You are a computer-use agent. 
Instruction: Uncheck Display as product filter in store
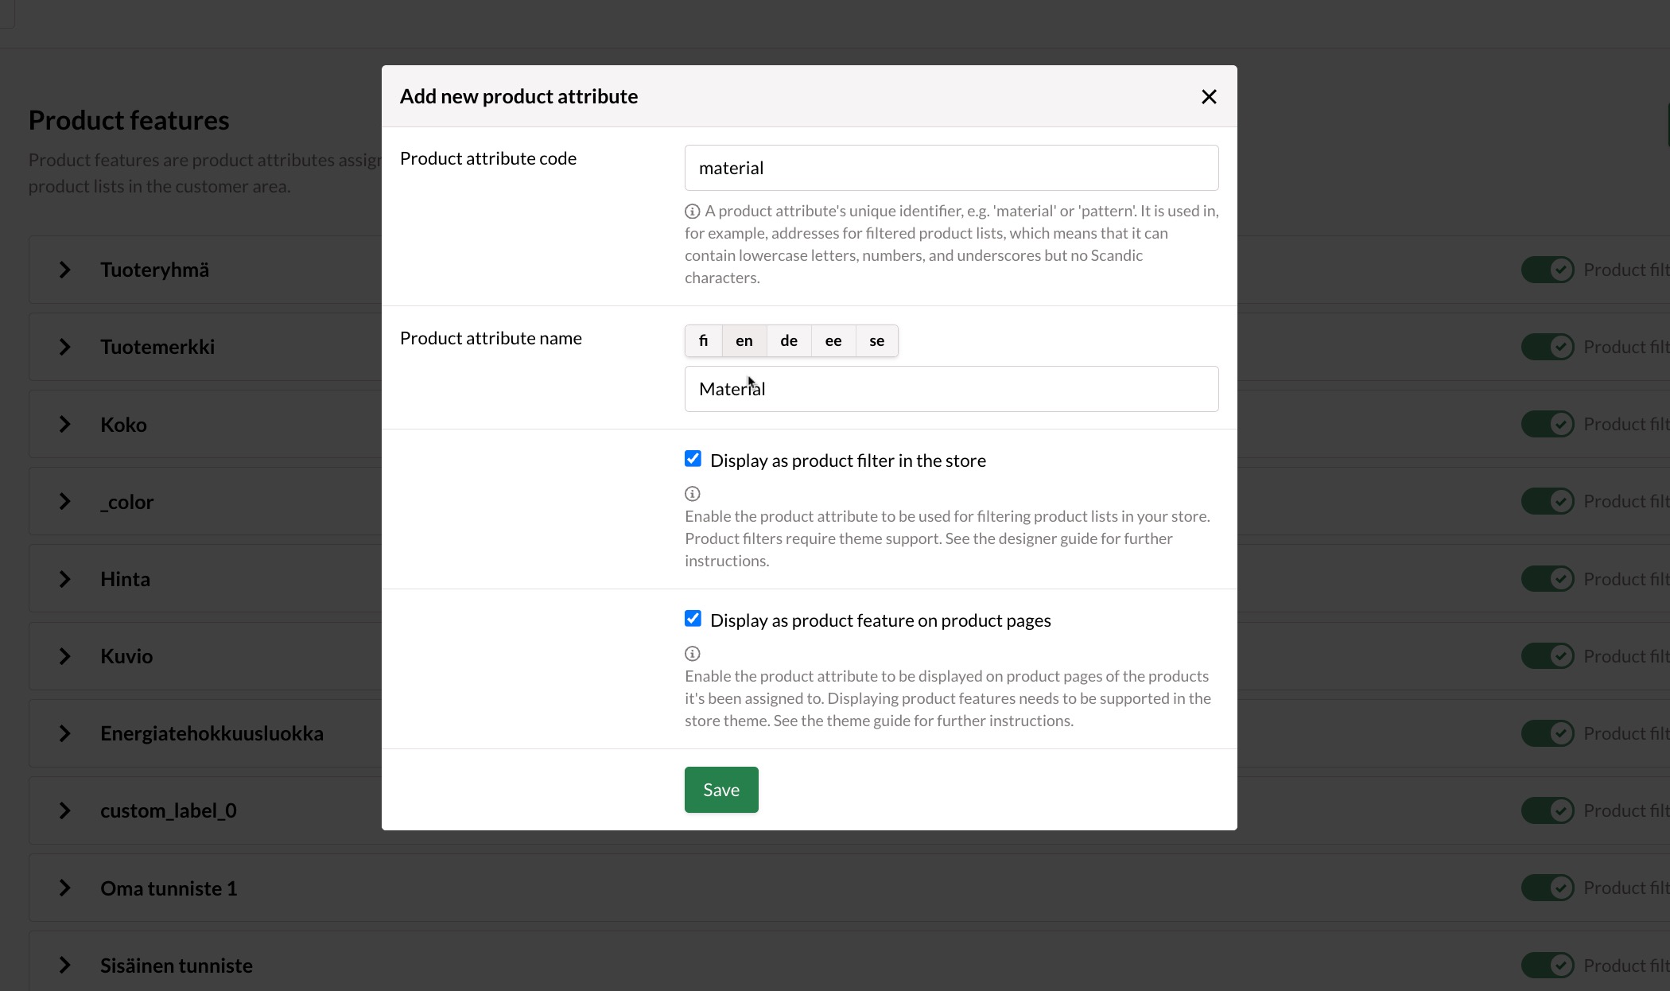[x=693, y=459]
